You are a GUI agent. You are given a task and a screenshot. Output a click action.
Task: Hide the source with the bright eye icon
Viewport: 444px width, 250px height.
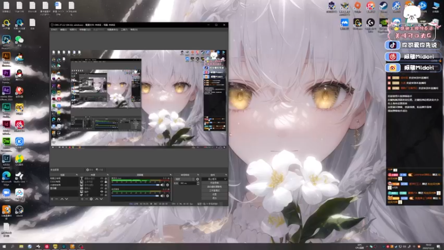tap(102, 192)
